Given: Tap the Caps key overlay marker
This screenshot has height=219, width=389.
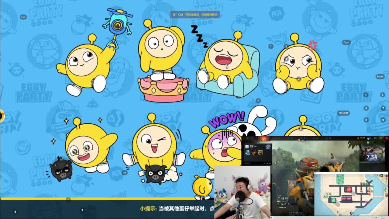Looking at the screenshot, I should tap(346, 42).
